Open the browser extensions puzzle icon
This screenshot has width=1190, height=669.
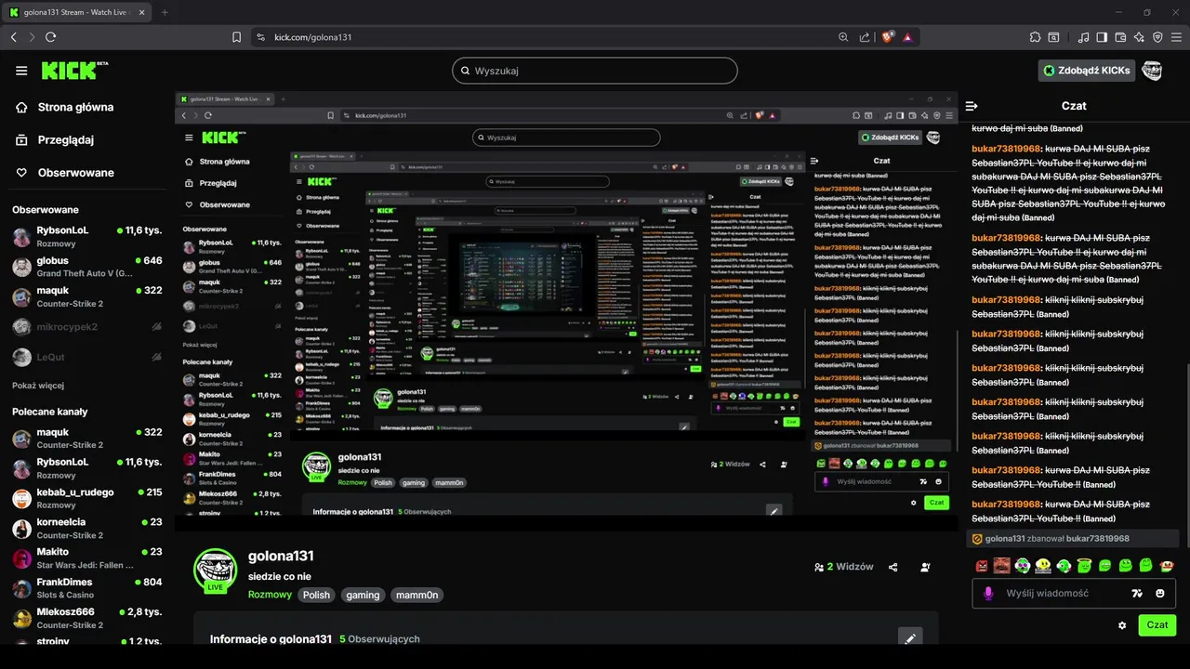click(1036, 37)
